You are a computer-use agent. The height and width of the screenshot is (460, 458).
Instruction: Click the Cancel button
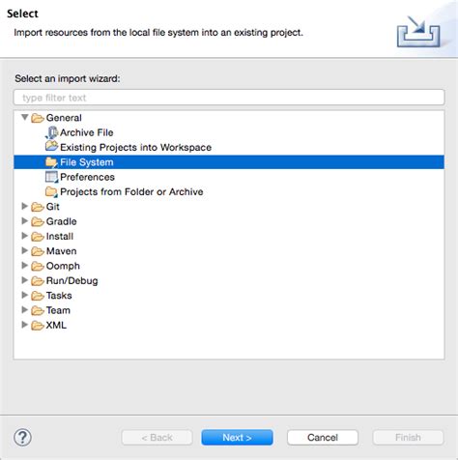pos(323,438)
